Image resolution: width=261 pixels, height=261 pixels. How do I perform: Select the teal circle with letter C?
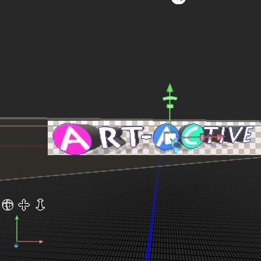pyautogui.click(x=192, y=136)
